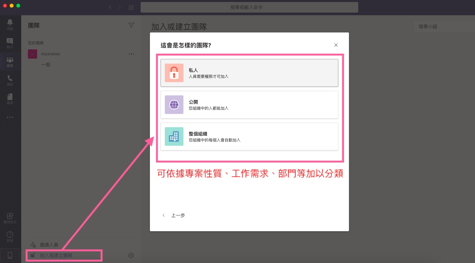This screenshot has width=475, height=263.
Task: Open the Chat icon in sidebar
Action: tap(10, 42)
